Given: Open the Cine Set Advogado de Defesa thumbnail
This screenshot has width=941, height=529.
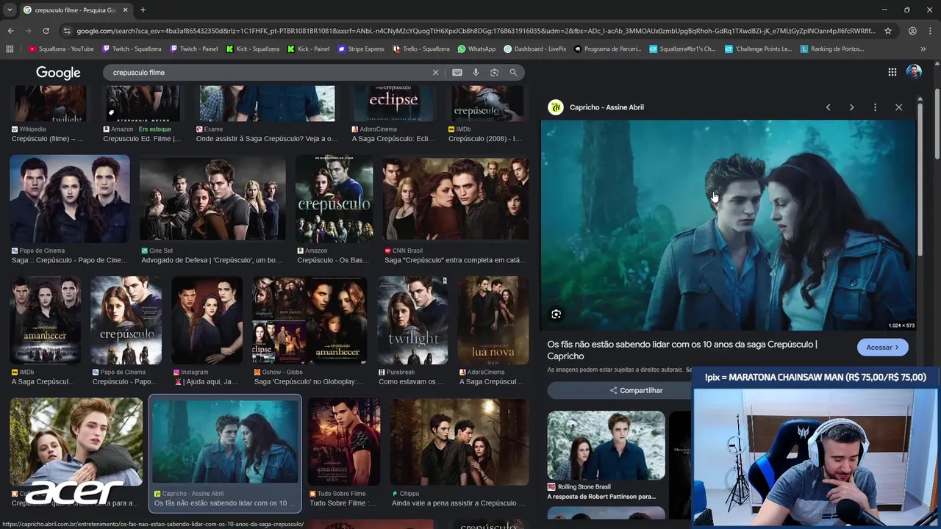Looking at the screenshot, I should pyautogui.click(x=212, y=198).
